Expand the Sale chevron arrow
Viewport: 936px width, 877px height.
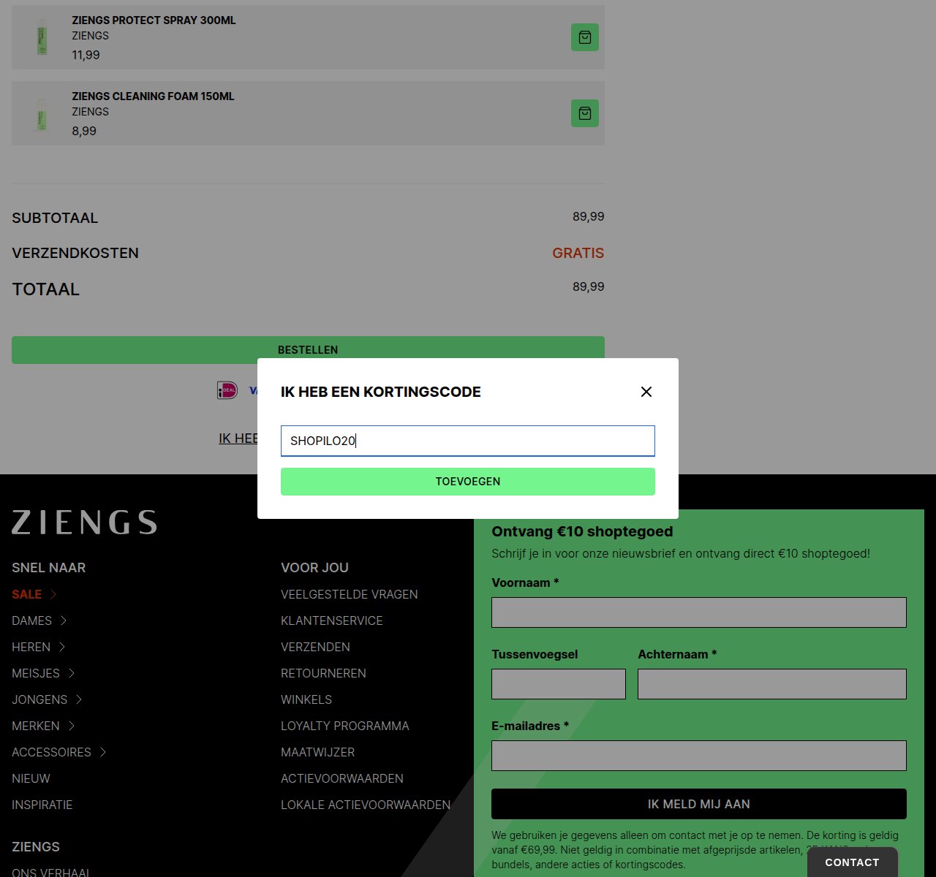pos(53,594)
